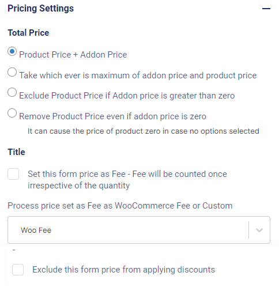Click the 'Take which ever is maximum' label text
Screen dimensions: 279x291
[138, 75]
